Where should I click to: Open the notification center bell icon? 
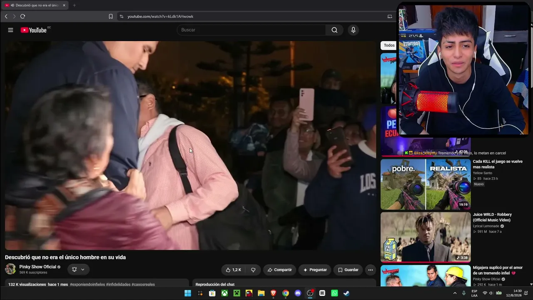[526, 293]
